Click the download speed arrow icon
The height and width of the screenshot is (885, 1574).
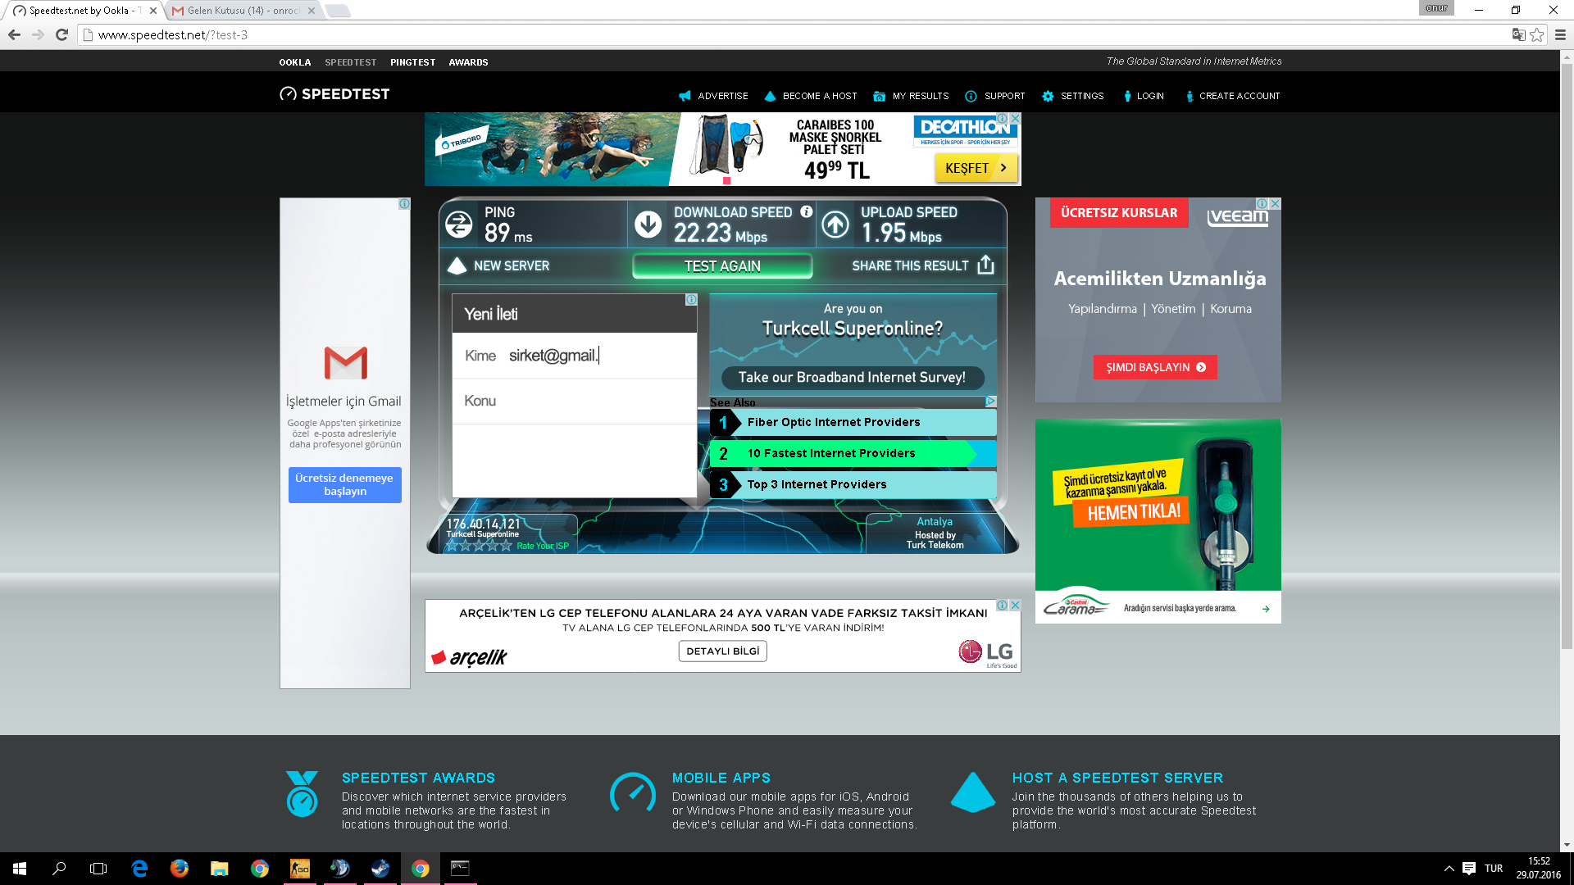(x=648, y=224)
